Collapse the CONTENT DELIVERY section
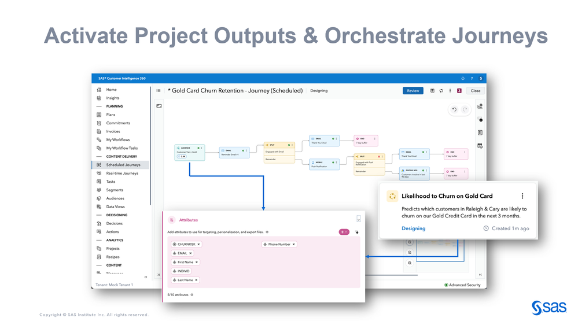This screenshot has width=578, height=325. (99, 157)
